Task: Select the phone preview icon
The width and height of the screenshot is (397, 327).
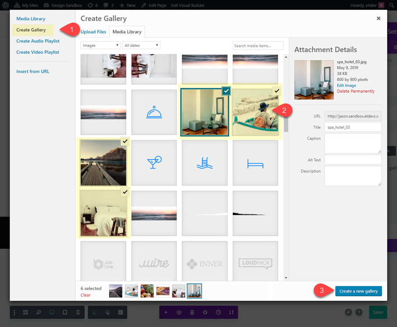Action: click(78, 312)
